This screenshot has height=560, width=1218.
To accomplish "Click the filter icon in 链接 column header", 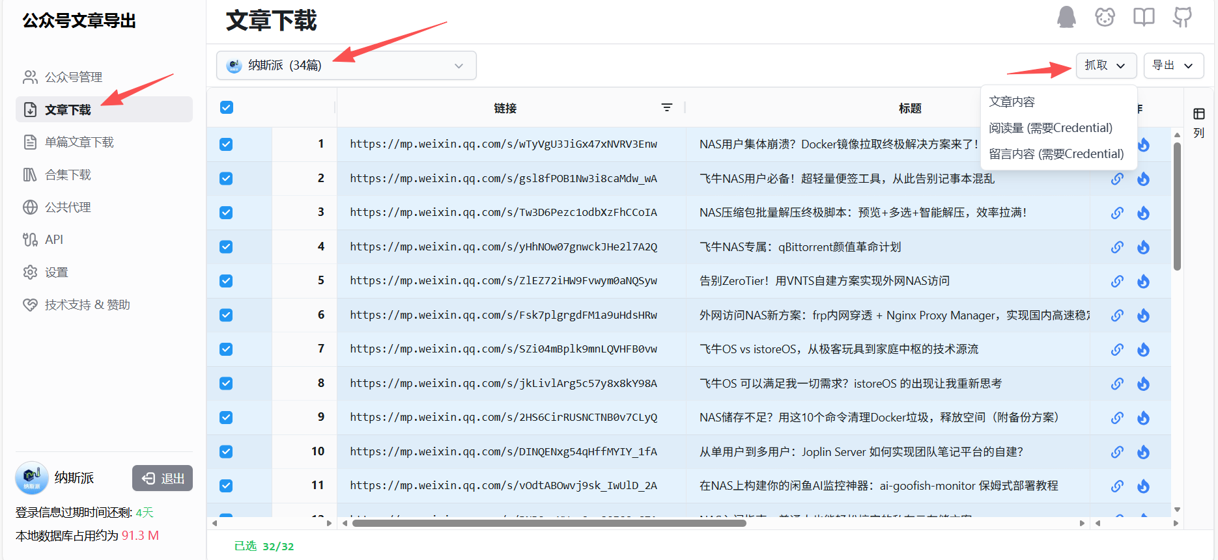I will pos(667,108).
